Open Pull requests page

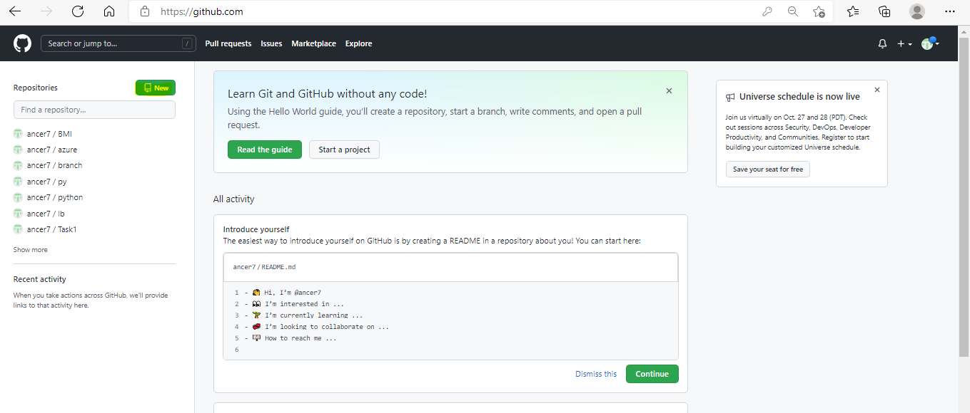point(228,43)
